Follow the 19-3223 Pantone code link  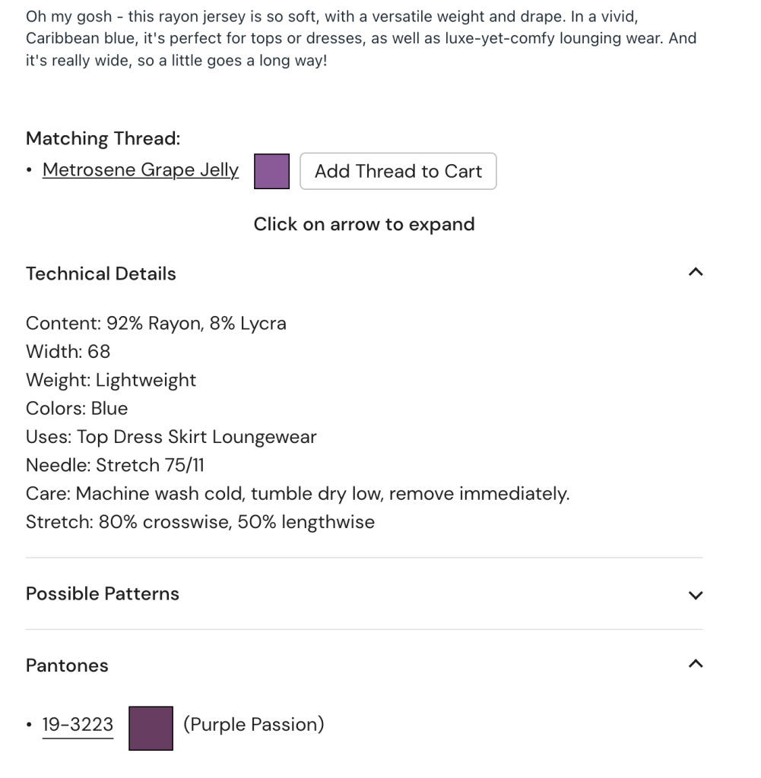point(78,725)
